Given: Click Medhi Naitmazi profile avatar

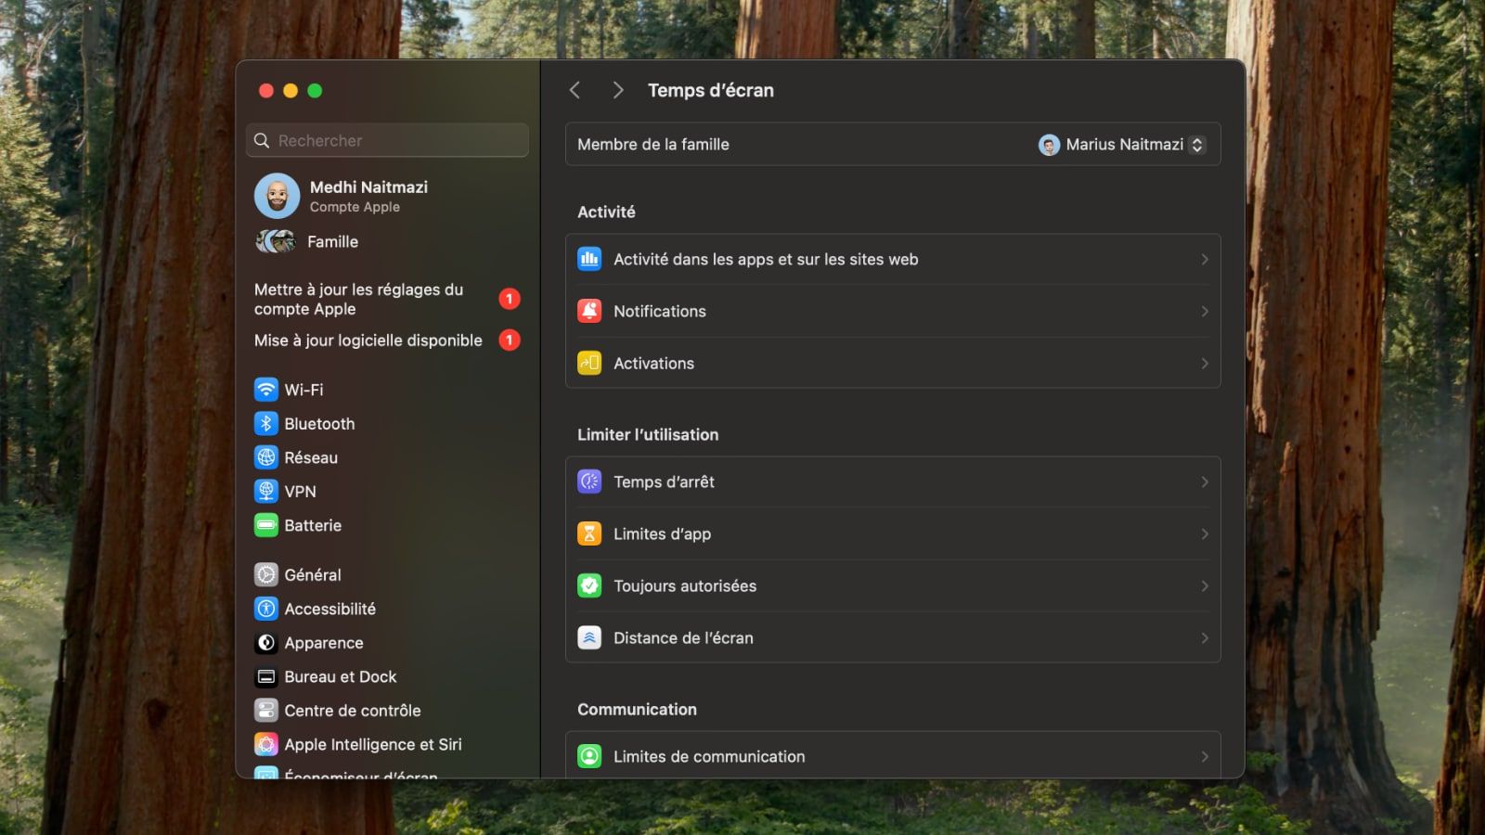Looking at the screenshot, I should tap(277, 195).
